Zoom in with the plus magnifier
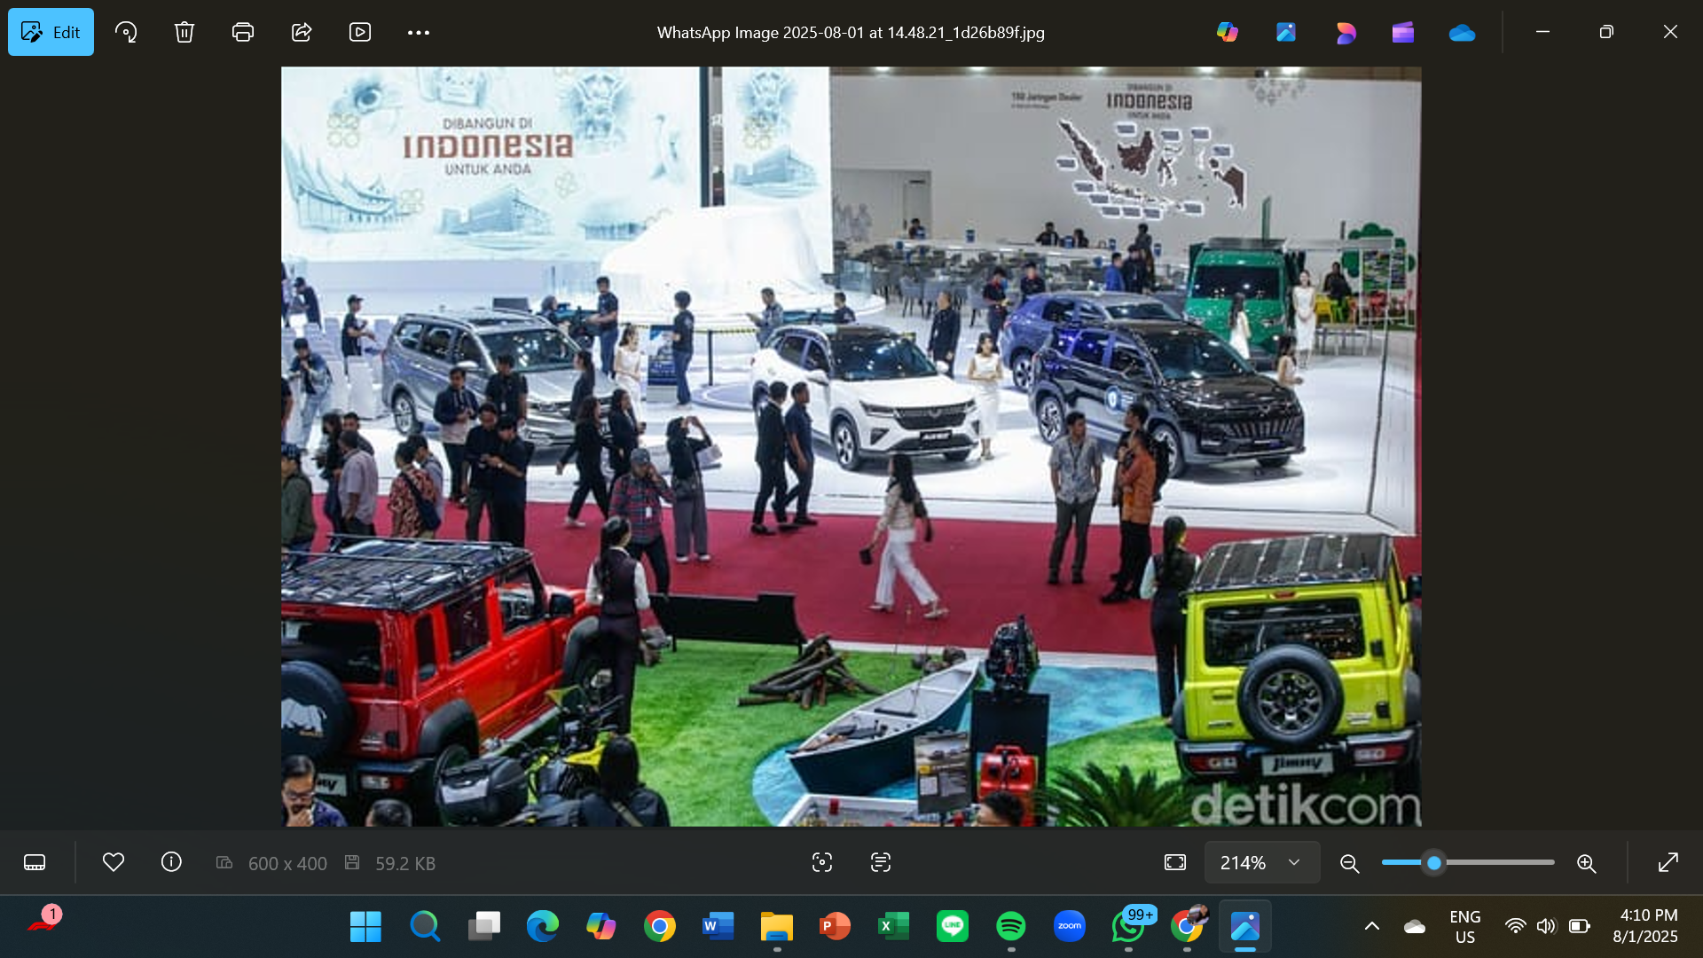Image resolution: width=1703 pixels, height=958 pixels. [x=1587, y=863]
